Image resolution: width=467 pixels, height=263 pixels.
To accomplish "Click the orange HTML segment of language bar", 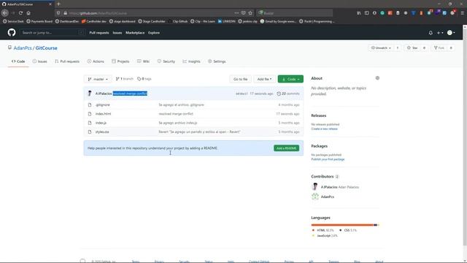I will coord(342,225).
